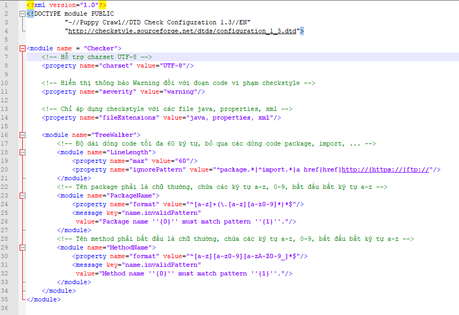Viewport: 459px width, 315px height.
Task: Click line number 36 in the margin
Action: coord(7,308)
